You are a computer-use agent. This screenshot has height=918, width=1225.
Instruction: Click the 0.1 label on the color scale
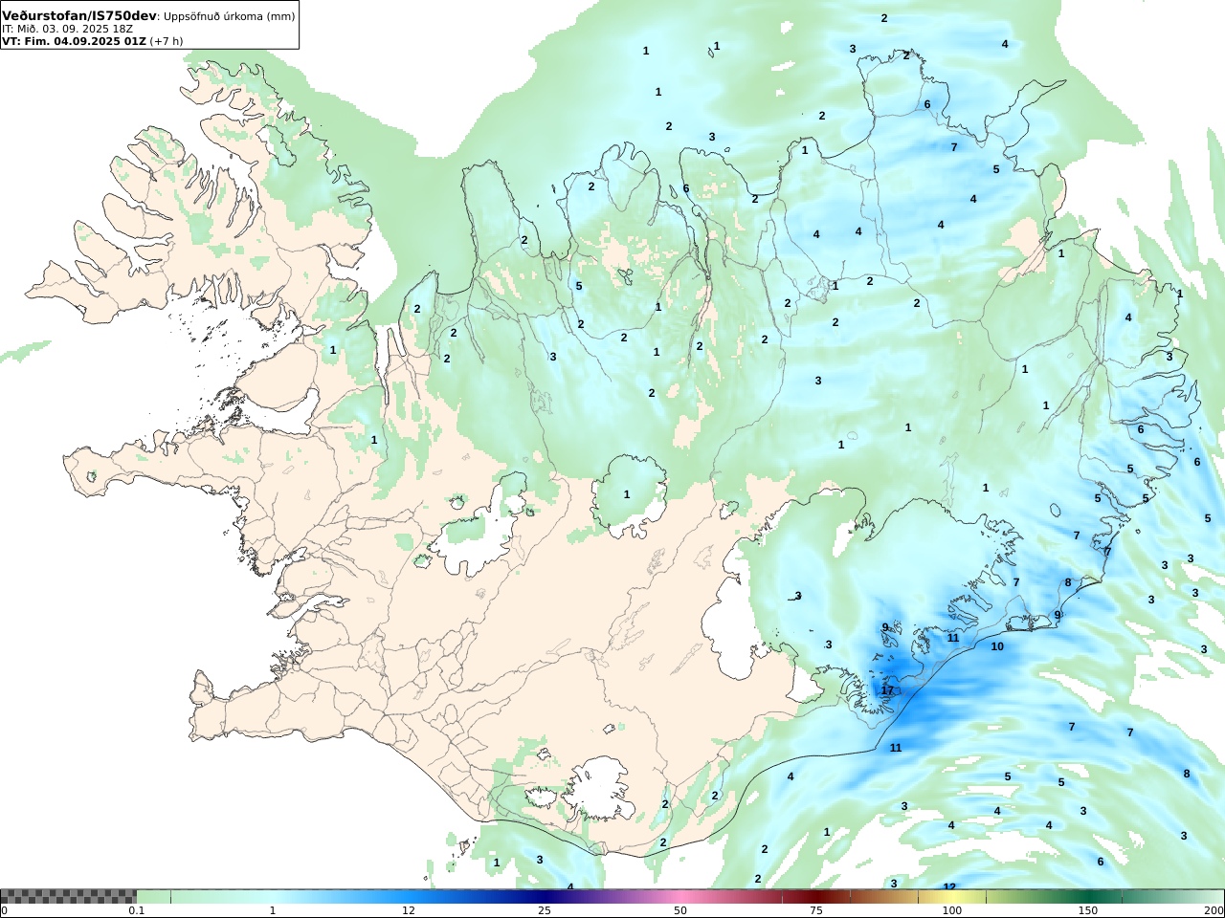tap(137, 910)
